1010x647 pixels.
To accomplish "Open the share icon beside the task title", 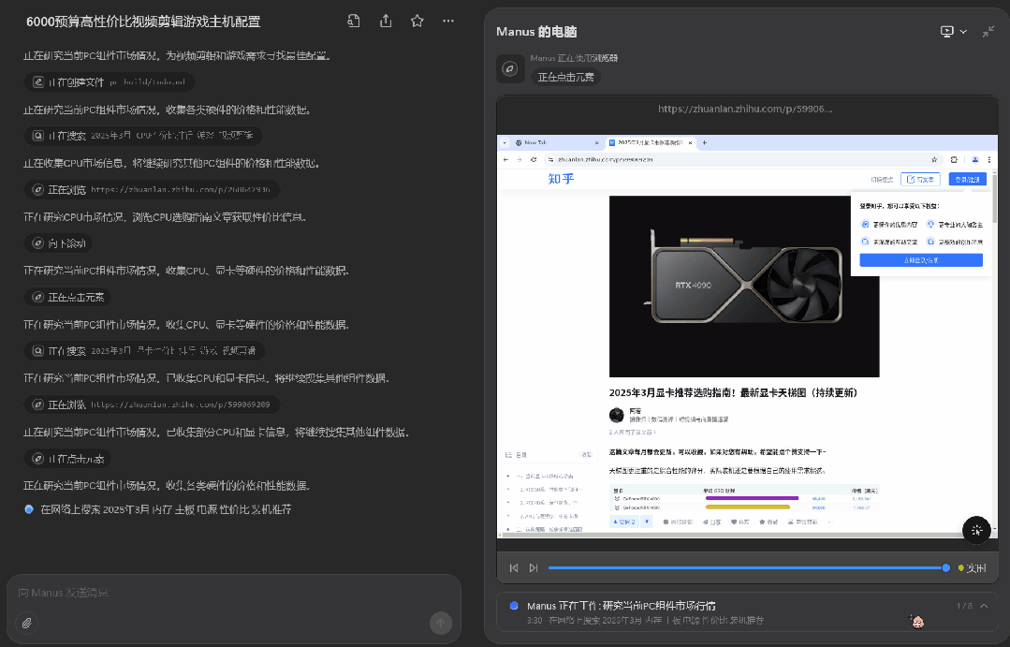I will tap(386, 20).
